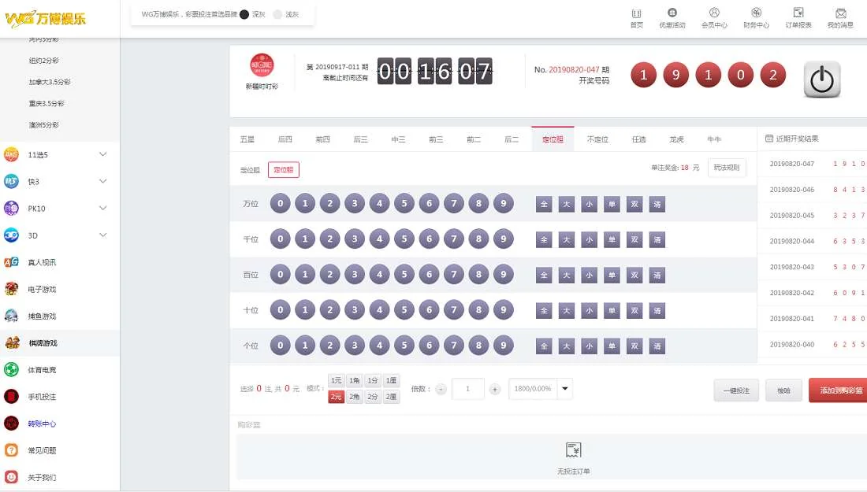Select the 2角 bet mode option

click(x=355, y=397)
